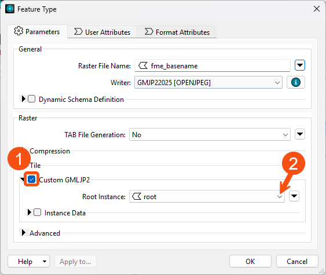
Task: Click the OK button
Action: pyautogui.click(x=250, y=261)
